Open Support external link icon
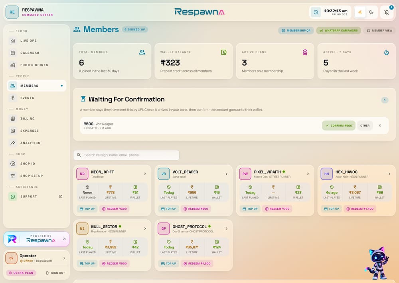This screenshot has height=283, width=399. click(x=61, y=197)
